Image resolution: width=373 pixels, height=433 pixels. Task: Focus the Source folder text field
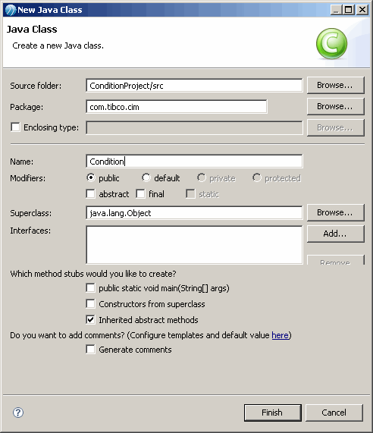(194, 86)
